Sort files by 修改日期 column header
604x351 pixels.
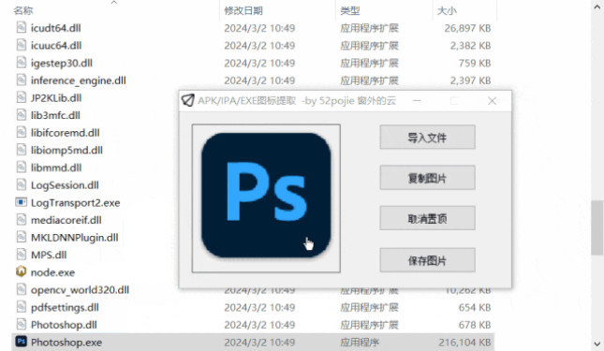click(x=243, y=10)
